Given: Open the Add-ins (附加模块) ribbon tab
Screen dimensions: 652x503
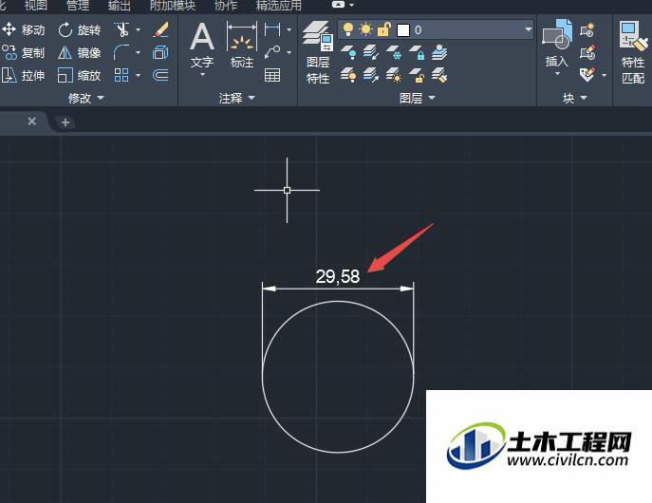Looking at the screenshot, I should [x=173, y=6].
